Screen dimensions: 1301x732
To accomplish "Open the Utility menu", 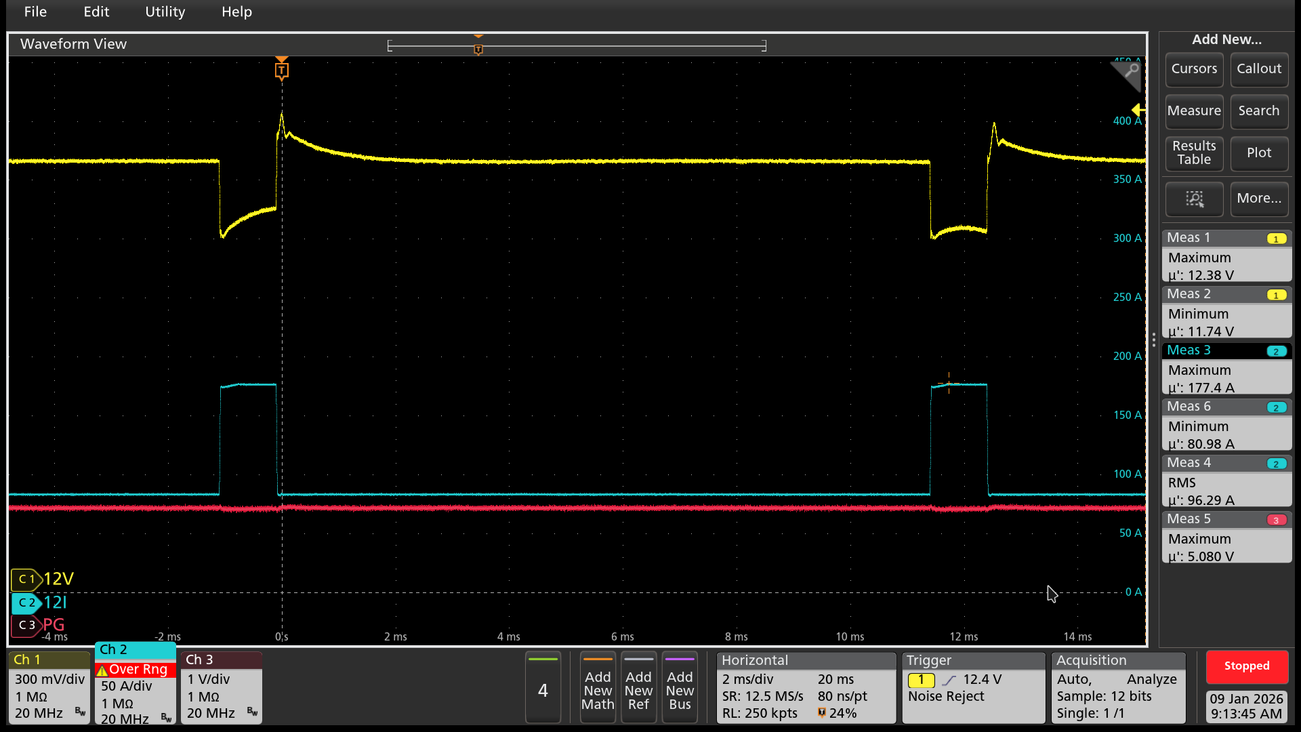I will point(165,12).
